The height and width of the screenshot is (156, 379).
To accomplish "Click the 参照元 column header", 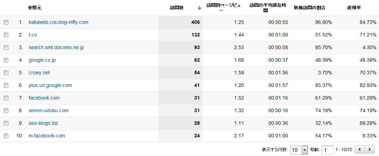I will (x=35, y=8).
